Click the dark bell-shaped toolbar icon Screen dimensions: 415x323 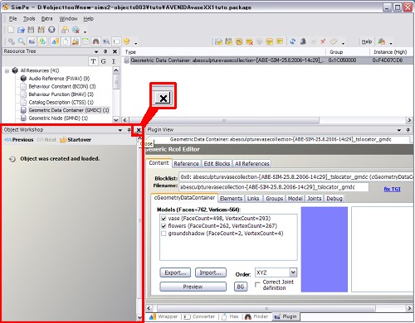[x=303, y=41]
